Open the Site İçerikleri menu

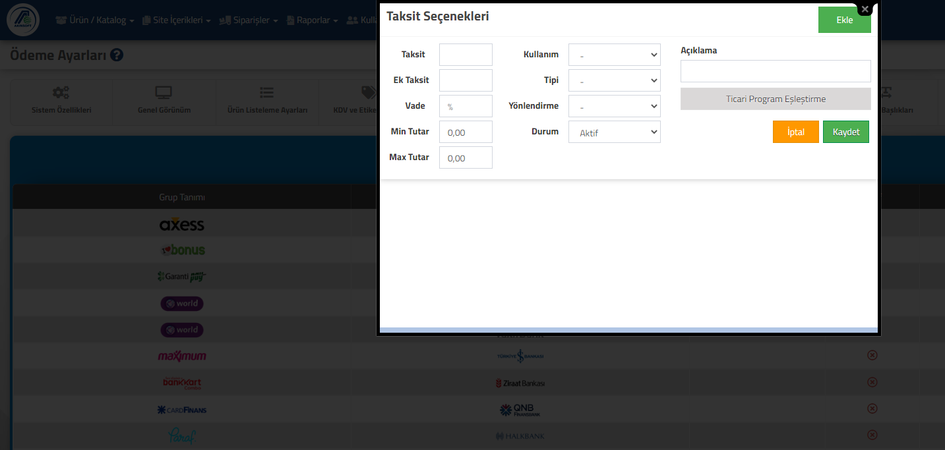coord(176,20)
